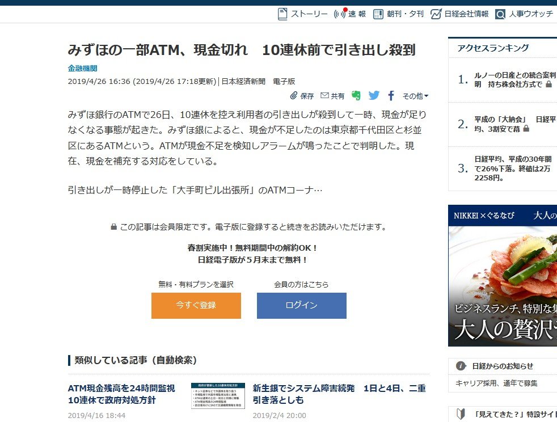Open 新生銀でシステム障害続発 article link
The height and width of the screenshot is (422, 557).
[x=339, y=394]
